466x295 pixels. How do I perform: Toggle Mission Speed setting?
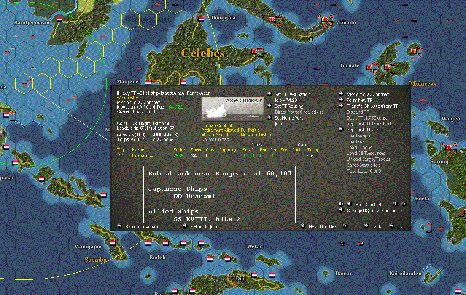tap(215, 135)
